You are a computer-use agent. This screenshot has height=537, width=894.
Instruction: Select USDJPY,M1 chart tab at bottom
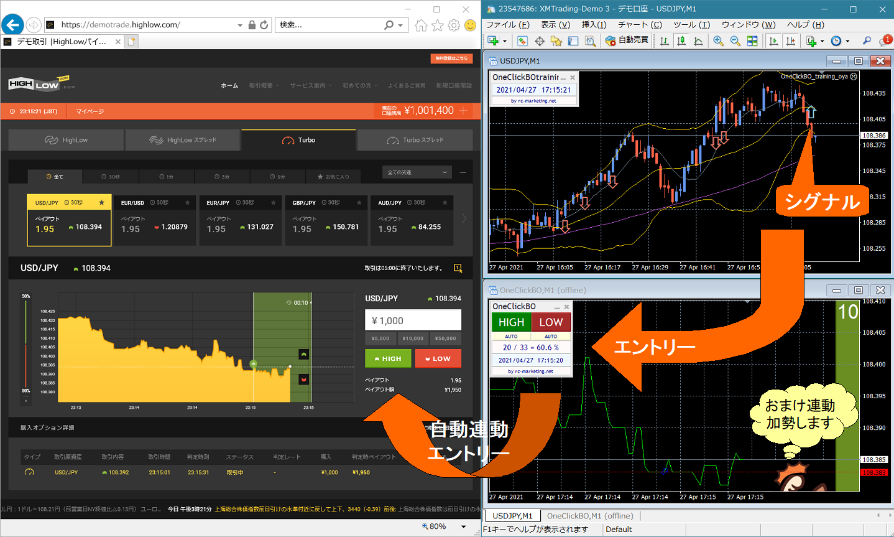click(x=512, y=516)
